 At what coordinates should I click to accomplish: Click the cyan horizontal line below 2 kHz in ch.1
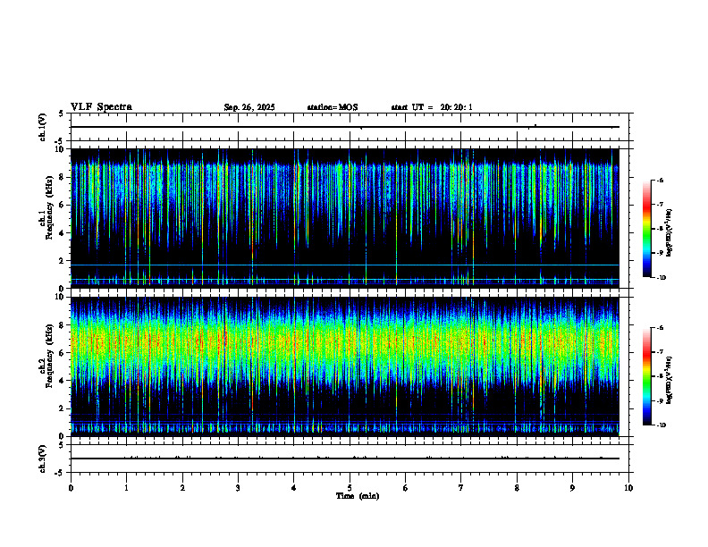[x=344, y=265]
